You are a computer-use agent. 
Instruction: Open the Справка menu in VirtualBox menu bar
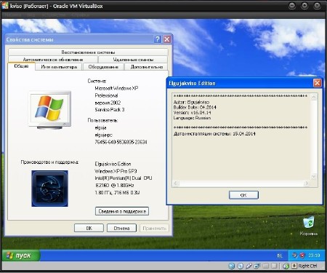pyautogui.click(x=80, y=15)
